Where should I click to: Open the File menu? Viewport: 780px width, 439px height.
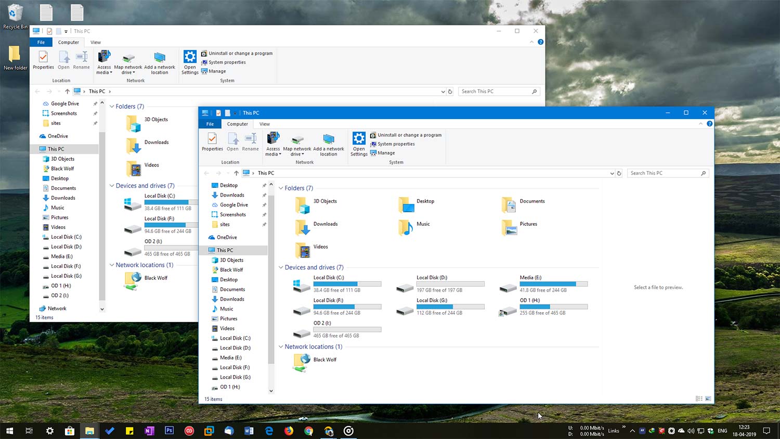[x=210, y=124]
